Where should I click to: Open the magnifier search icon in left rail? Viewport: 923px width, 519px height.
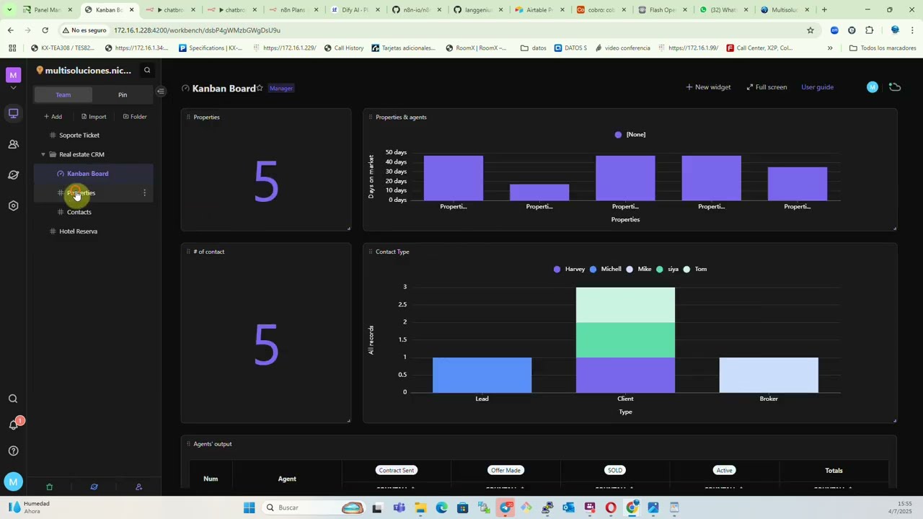point(13,399)
